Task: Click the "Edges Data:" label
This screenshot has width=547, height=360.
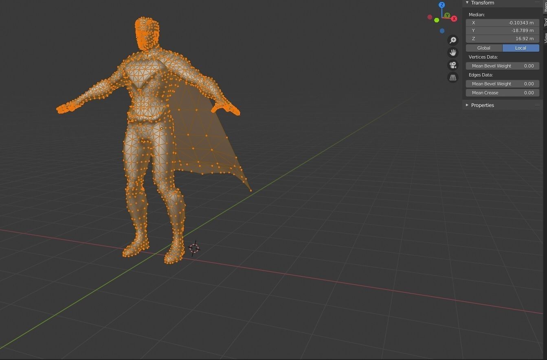Action: pos(481,75)
